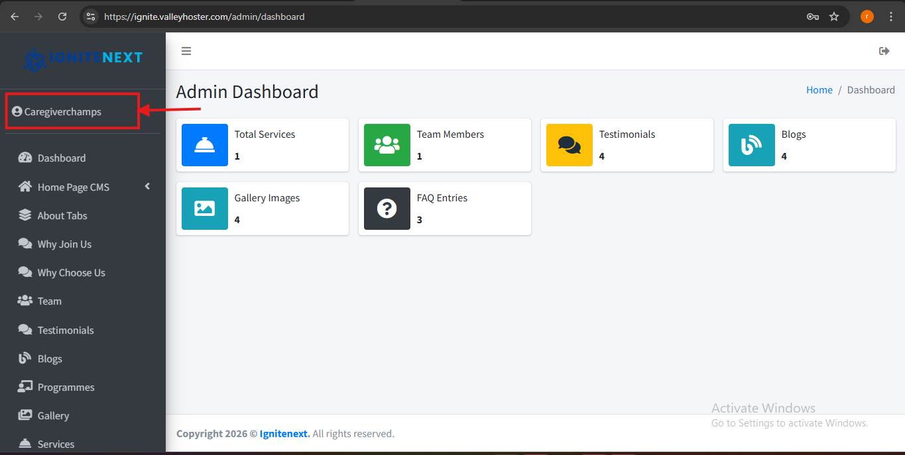Click the Dashboard breadcrumb text

[871, 90]
